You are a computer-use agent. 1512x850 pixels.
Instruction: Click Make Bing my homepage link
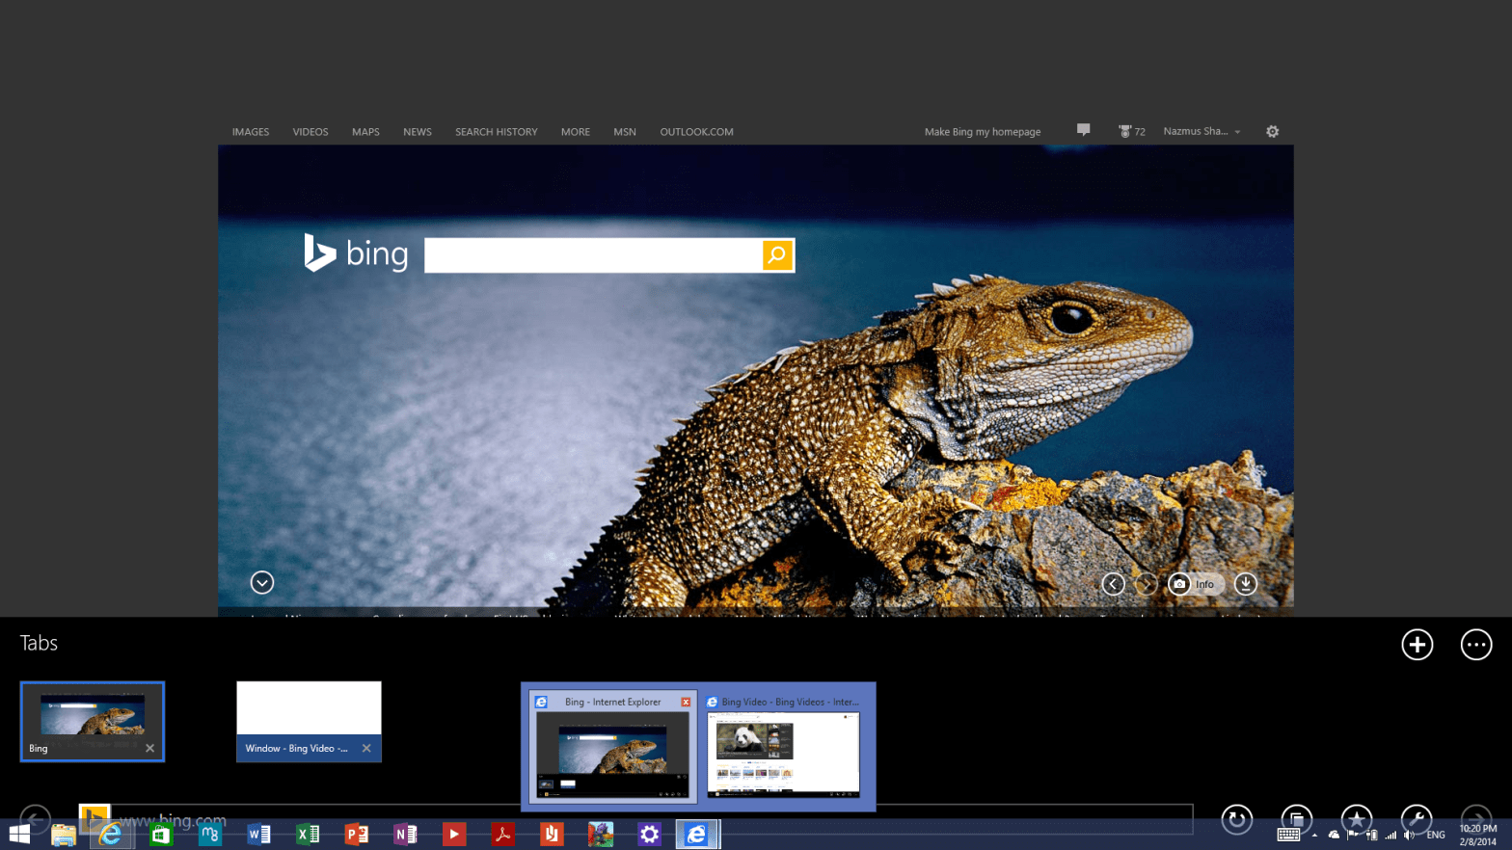click(x=982, y=132)
